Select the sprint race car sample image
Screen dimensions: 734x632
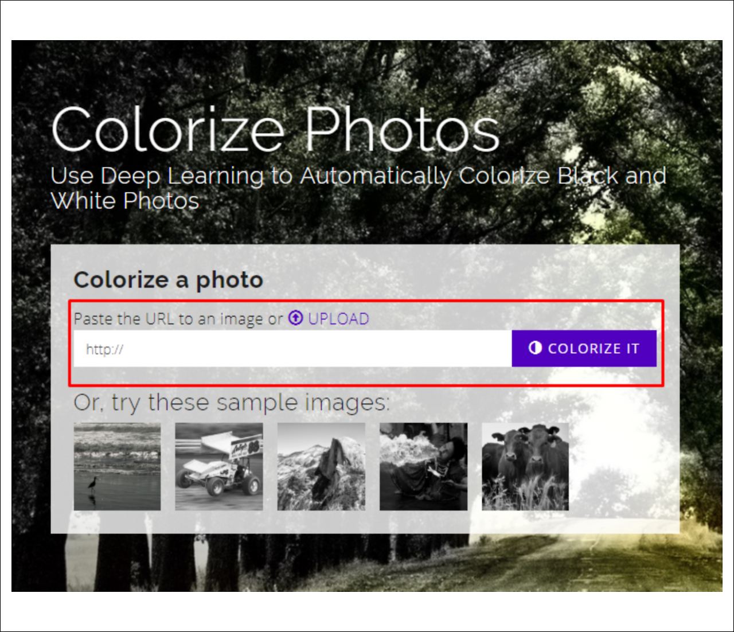[x=219, y=467]
